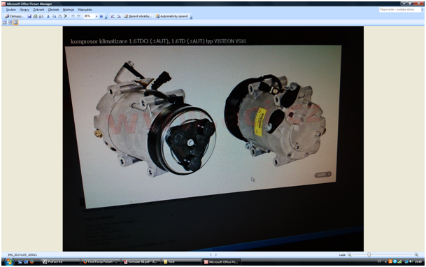This screenshot has height=267, width=426.
Task: Open the zoom percentage dropdown arrow
Action: point(97,16)
